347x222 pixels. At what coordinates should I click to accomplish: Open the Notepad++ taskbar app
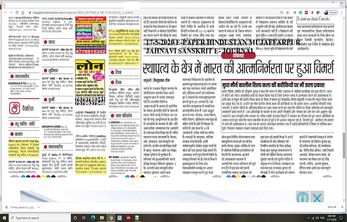point(137,218)
